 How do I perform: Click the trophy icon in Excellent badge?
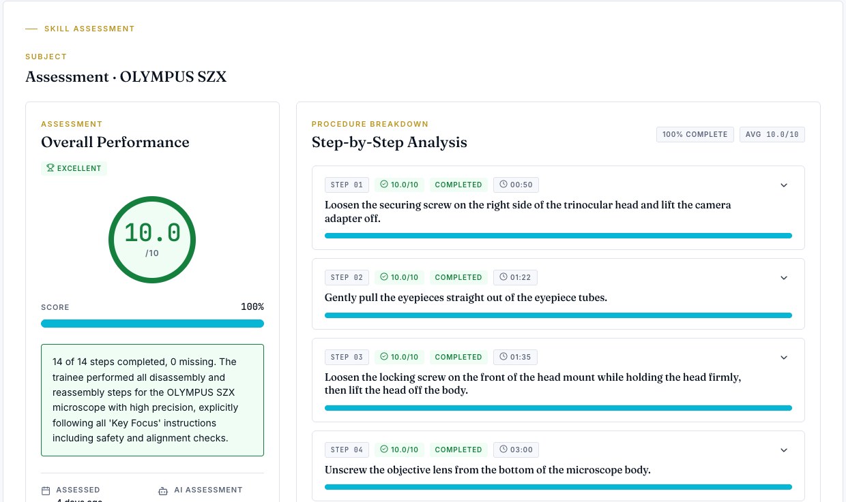50,168
